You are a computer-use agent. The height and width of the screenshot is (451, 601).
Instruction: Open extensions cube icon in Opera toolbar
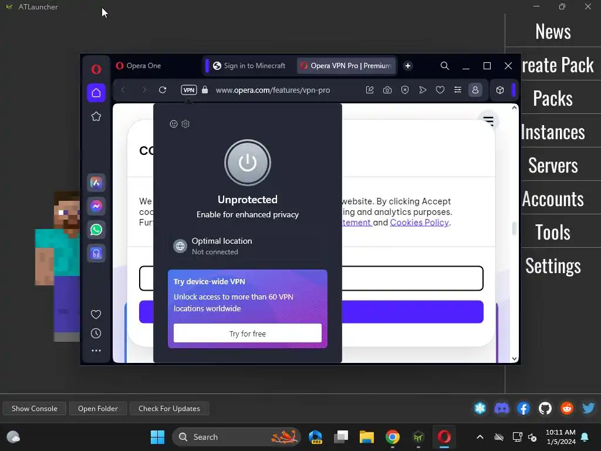[500, 90]
